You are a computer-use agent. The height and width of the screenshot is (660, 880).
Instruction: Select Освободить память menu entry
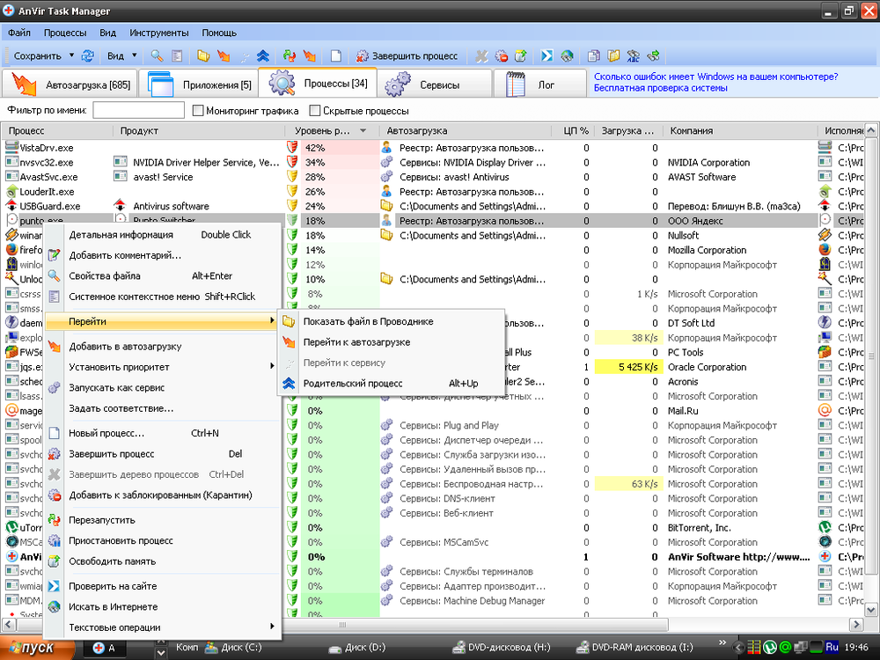click(162, 561)
